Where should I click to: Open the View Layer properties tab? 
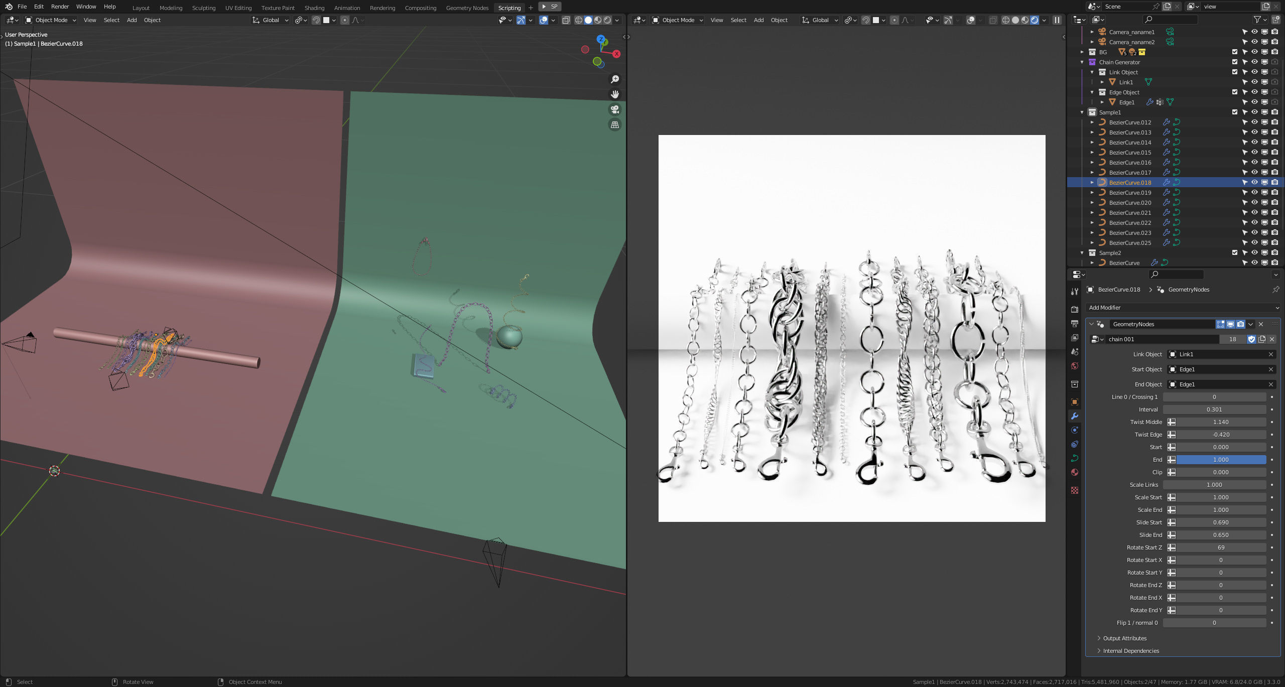1075,338
